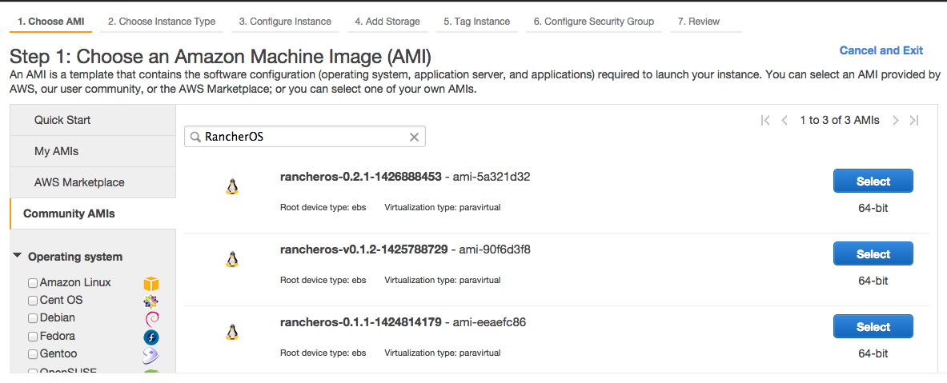Click the rancheros-v0.1.2-1425788729 AMI name

coord(364,249)
